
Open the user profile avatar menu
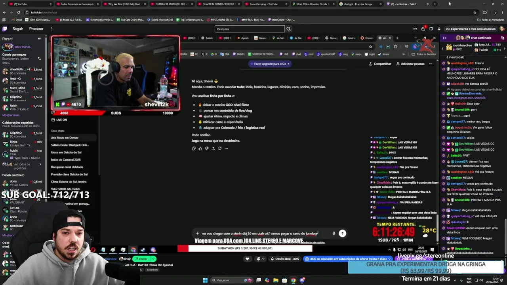[502, 29]
